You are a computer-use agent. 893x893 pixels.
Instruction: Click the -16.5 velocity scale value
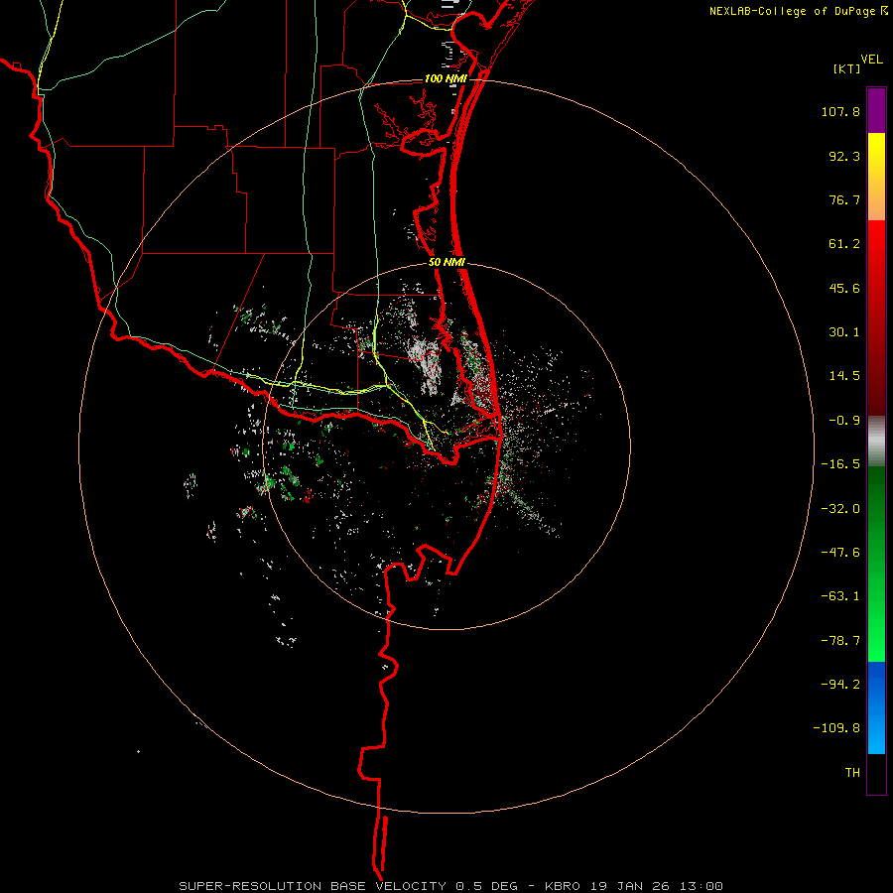tap(840, 464)
